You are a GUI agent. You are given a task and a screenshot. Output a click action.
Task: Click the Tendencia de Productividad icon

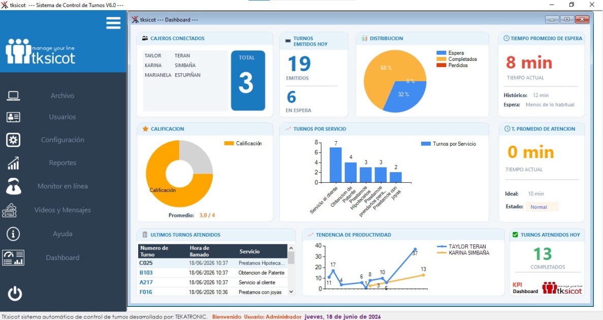(310, 235)
